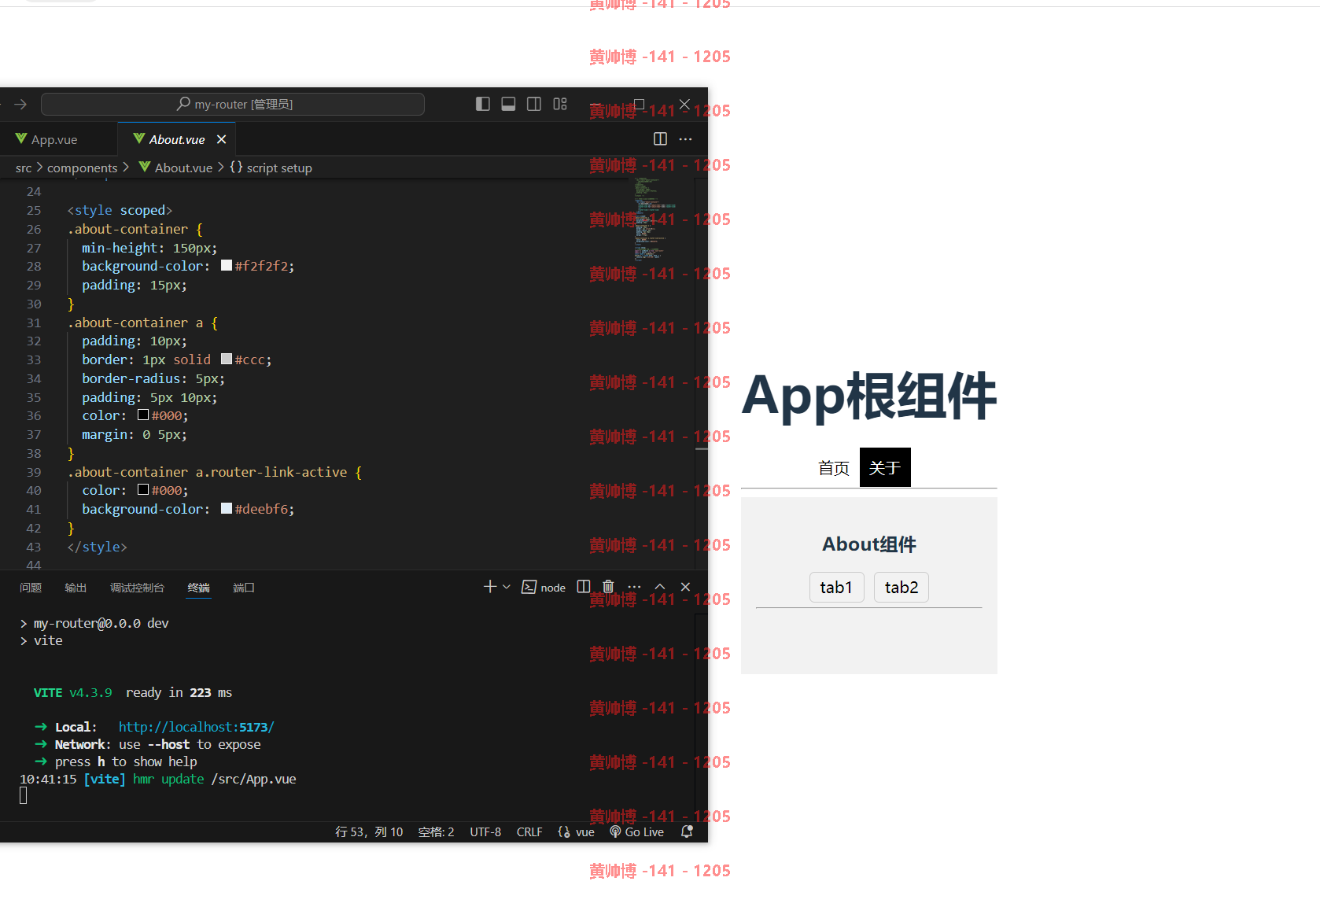Open notifications bell in status bar
This screenshot has height=907, width=1320.
point(687,832)
